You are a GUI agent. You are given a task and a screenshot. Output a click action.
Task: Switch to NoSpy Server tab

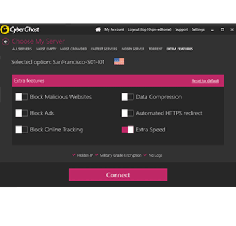click(133, 49)
